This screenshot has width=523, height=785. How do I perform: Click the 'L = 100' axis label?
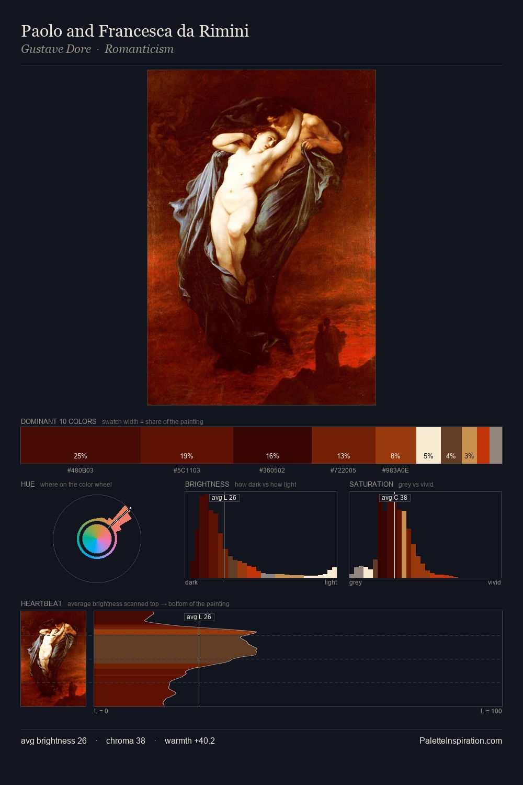click(491, 711)
